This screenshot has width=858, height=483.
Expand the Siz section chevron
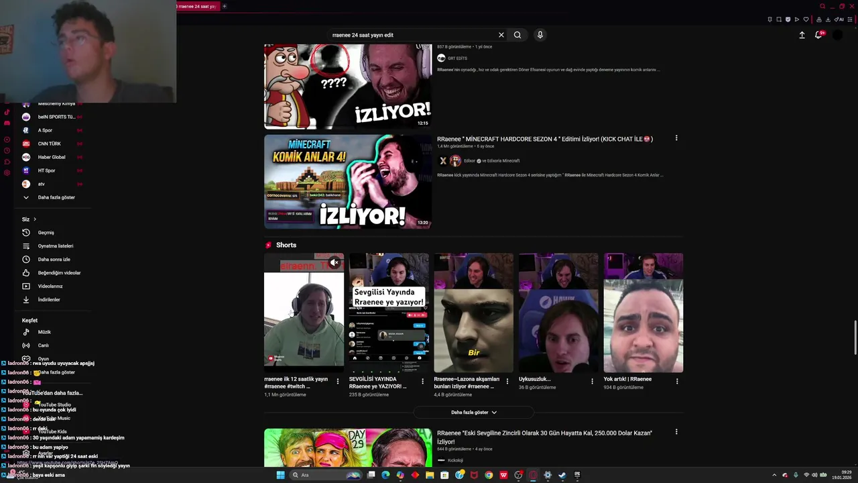tap(35, 219)
